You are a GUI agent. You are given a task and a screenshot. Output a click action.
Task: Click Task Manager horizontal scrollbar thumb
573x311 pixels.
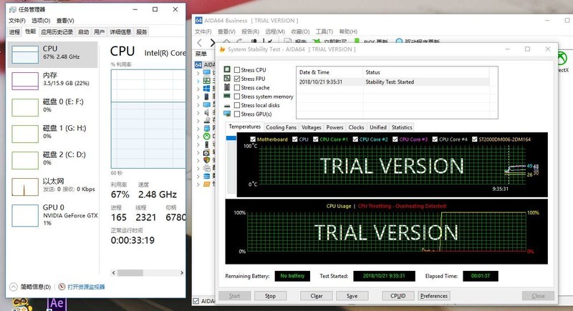[x=130, y=272]
